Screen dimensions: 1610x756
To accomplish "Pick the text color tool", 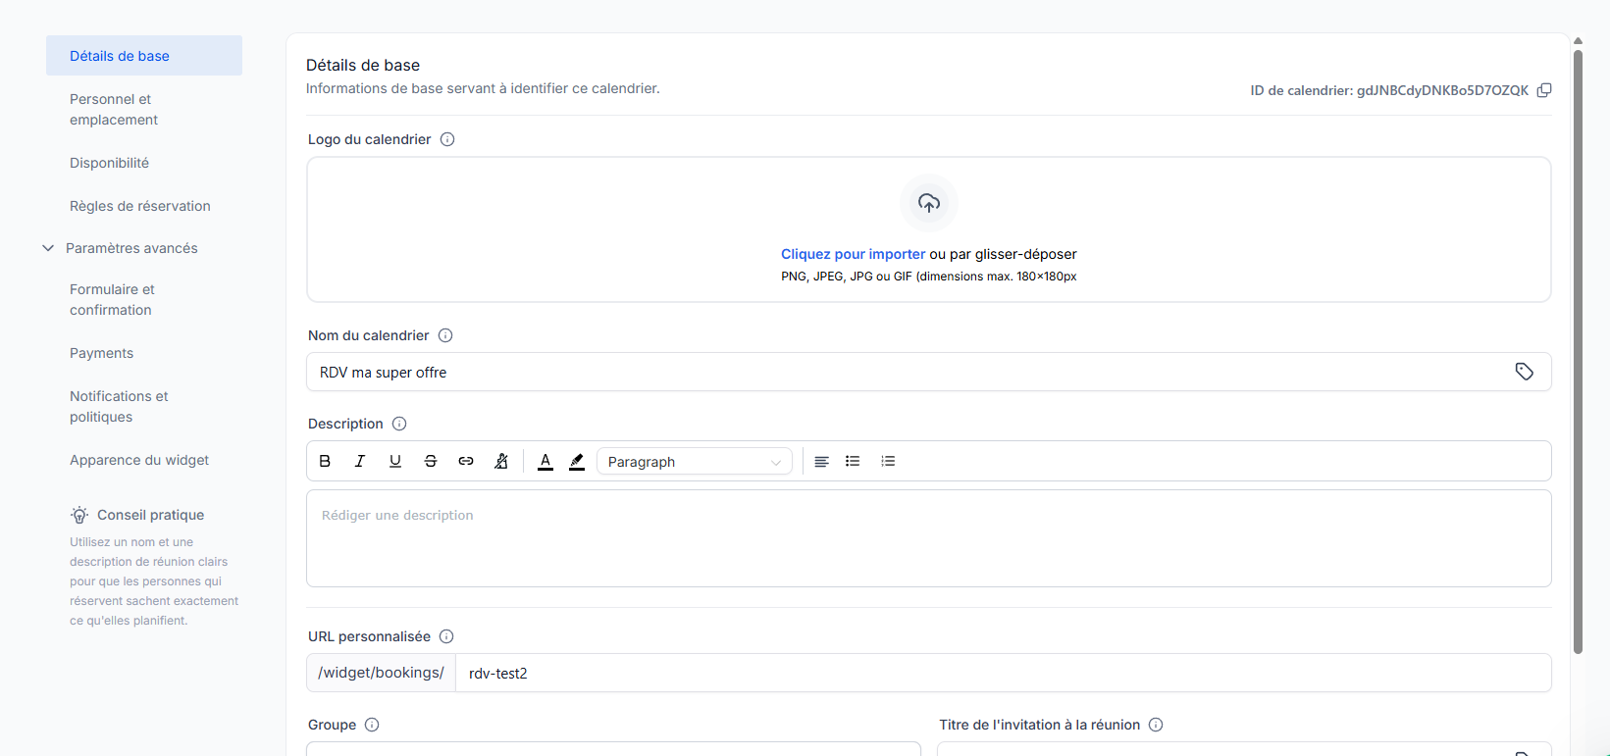I will click(x=545, y=461).
